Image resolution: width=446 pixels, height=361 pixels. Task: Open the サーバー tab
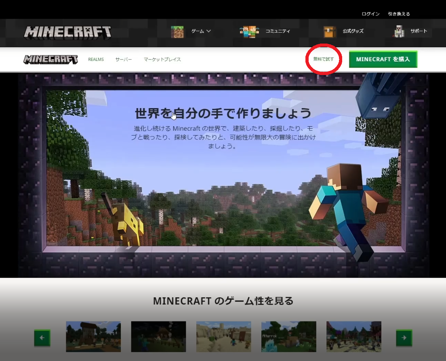point(124,59)
